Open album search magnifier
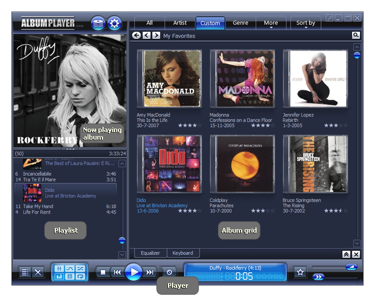This screenshot has width=375, height=297. point(355,35)
